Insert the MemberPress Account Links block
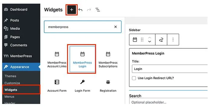The image size is (216, 110). [x=57, y=60]
